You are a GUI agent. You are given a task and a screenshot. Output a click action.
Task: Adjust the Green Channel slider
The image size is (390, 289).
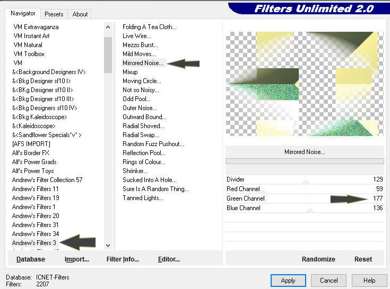point(305,198)
